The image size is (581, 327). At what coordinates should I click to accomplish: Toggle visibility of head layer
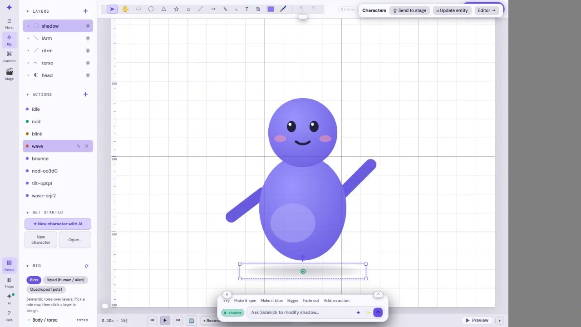(88, 75)
